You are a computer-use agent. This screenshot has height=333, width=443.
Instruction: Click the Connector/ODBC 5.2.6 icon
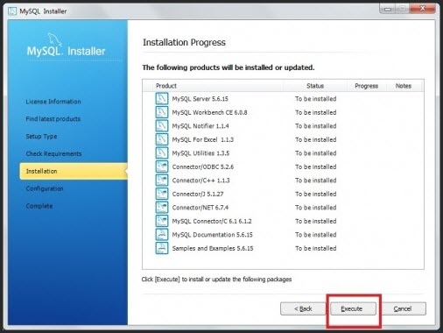click(x=162, y=166)
